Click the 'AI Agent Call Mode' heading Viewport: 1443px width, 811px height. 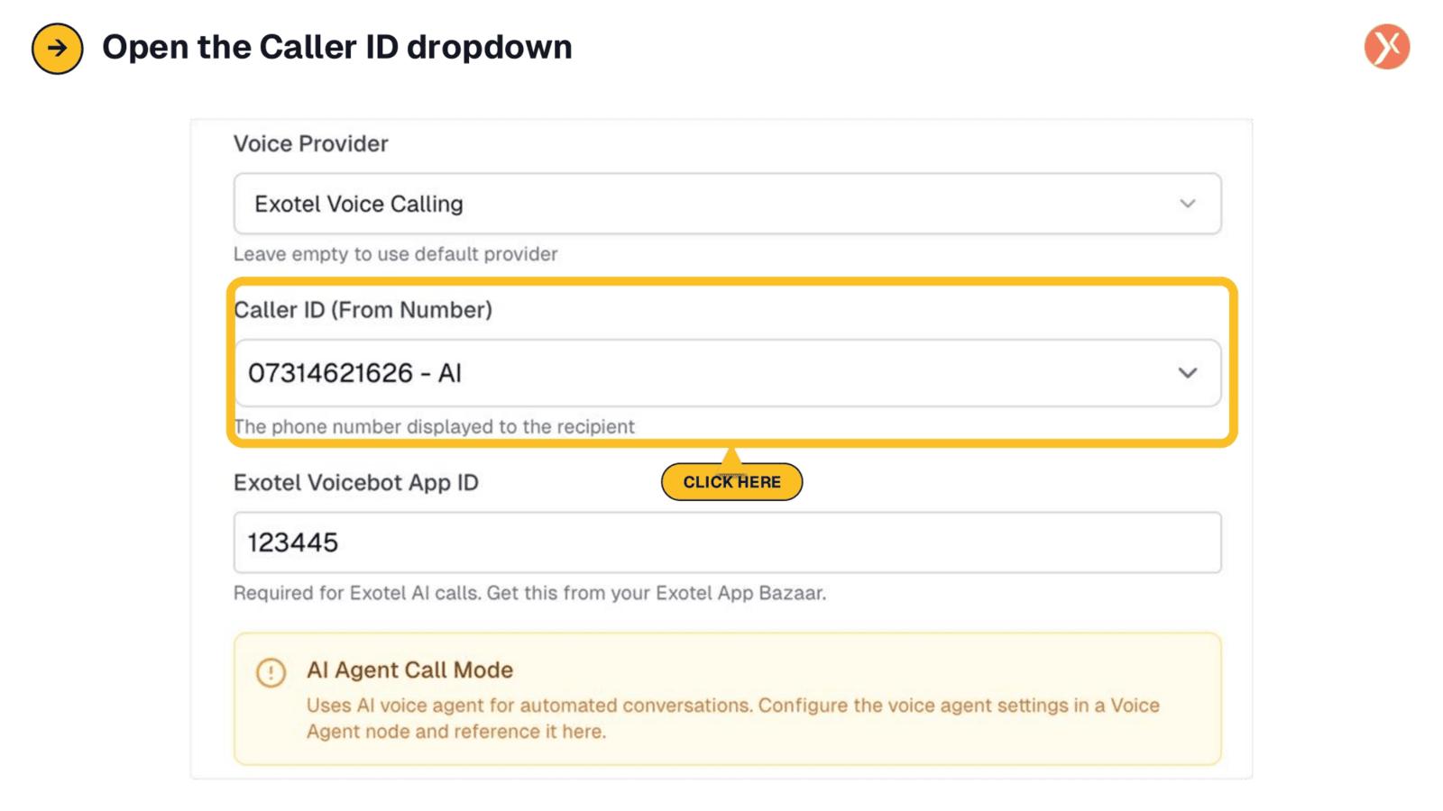pyautogui.click(x=409, y=670)
